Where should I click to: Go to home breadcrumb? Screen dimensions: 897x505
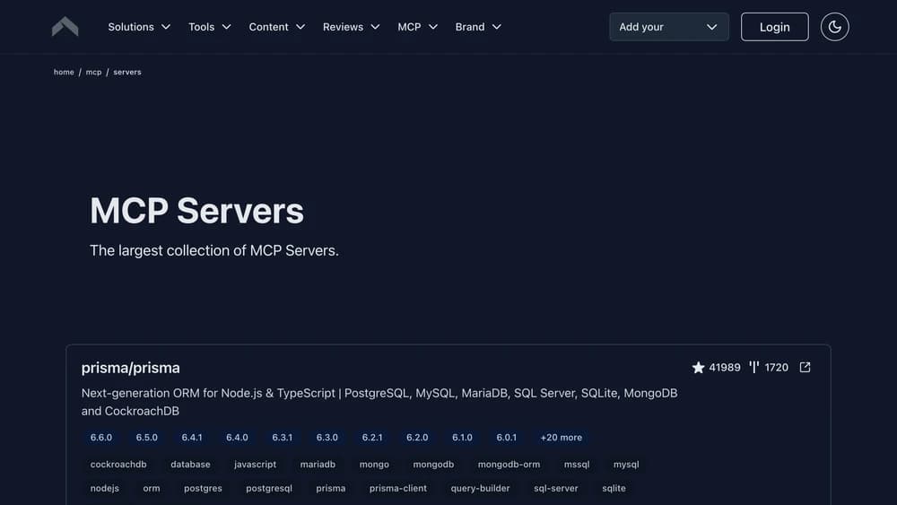(x=64, y=72)
